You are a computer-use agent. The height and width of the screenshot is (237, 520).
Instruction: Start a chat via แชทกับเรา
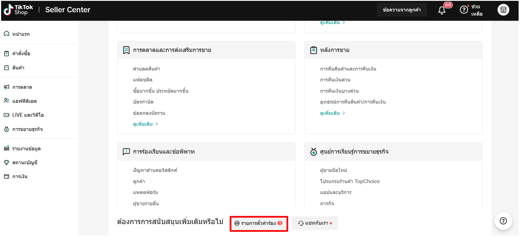click(315, 223)
